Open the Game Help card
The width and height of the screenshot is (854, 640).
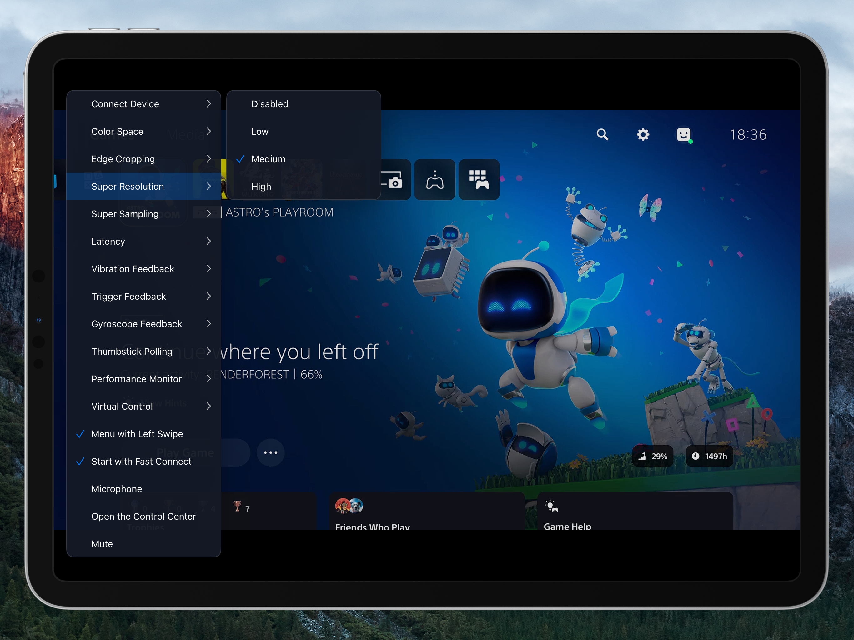click(x=635, y=511)
